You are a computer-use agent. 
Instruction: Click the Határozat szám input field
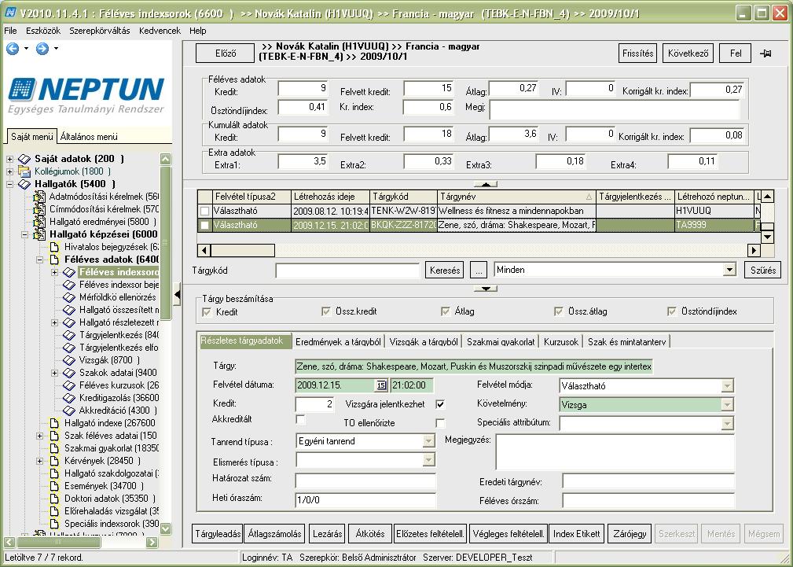pos(365,480)
